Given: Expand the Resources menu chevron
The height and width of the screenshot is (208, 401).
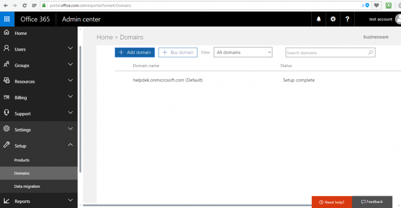Looking at the screenshot, I should pos(70,81).
